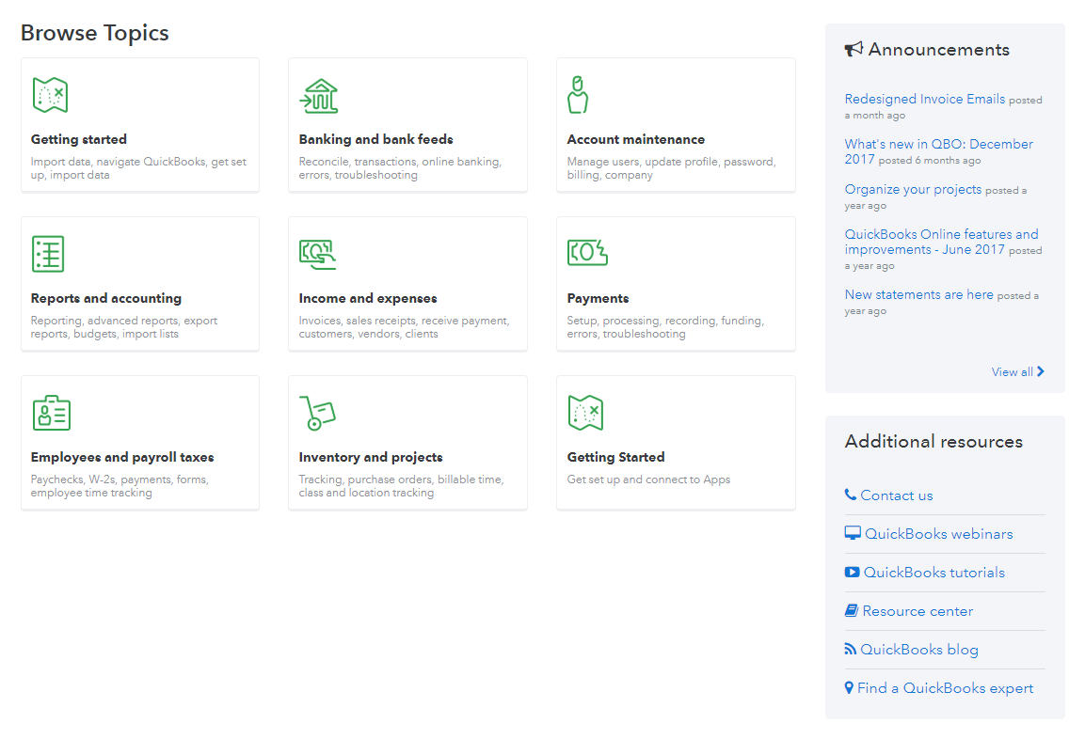Click the bank building icon for Banking and bank feeds
Screen dimensions: 1085x739
point(318,95)
